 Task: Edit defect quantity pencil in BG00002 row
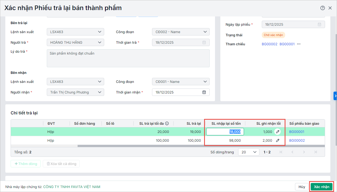277,140
